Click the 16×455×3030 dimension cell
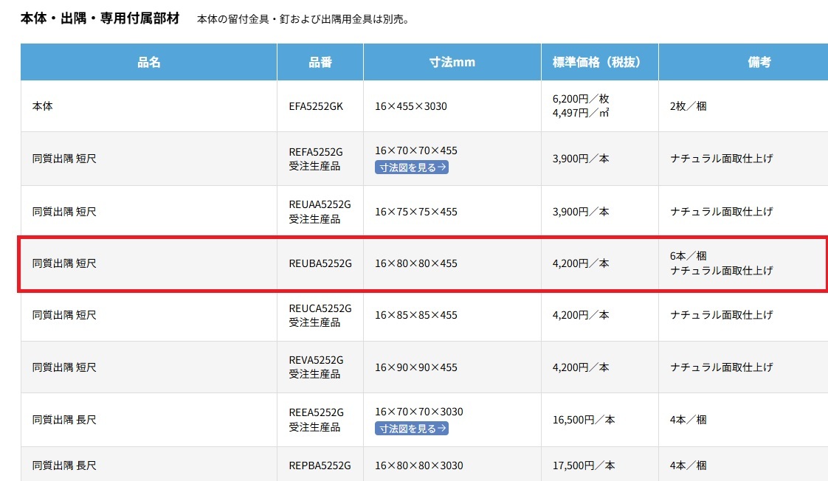The image size is (828, 481). point(410,106)
